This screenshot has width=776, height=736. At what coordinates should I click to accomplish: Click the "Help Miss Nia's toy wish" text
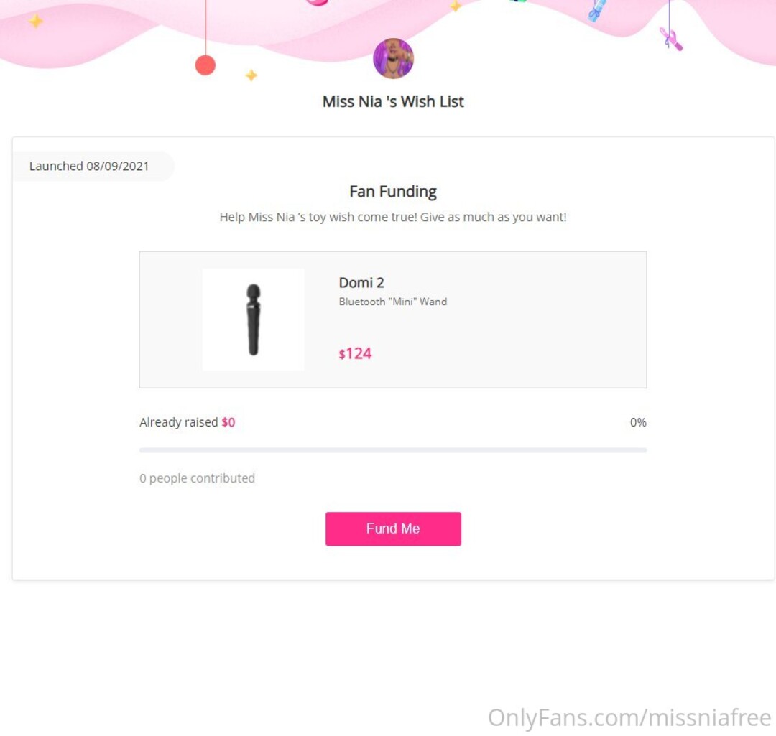click(393, 217)
